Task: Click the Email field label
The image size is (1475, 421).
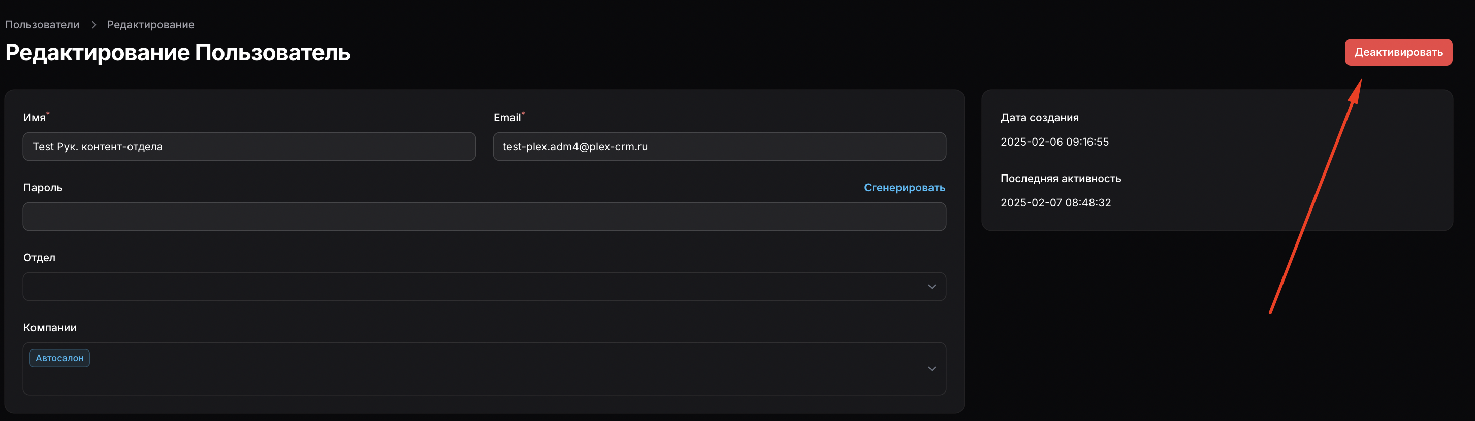Action: (507, 118)
